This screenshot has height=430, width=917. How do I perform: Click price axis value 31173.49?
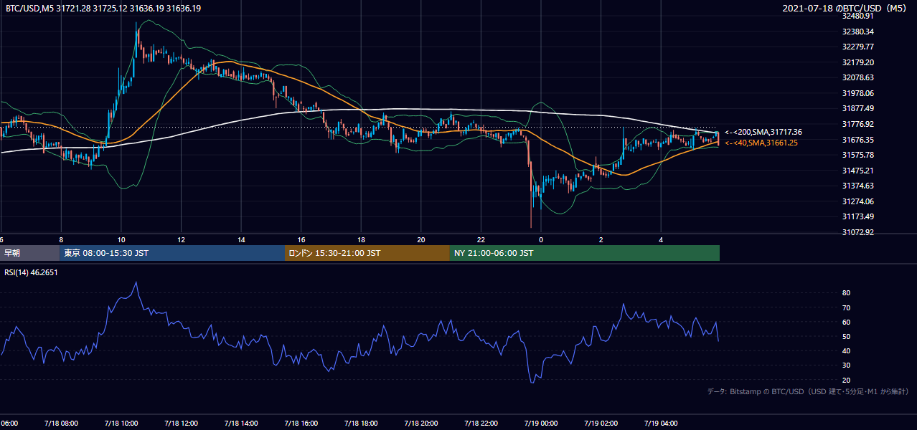(x=858, y=216)
